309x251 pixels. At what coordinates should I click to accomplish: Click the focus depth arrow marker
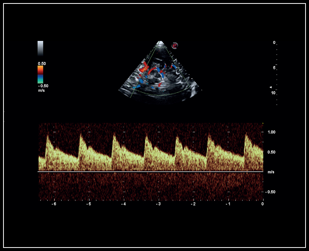[x=271, y=87]
